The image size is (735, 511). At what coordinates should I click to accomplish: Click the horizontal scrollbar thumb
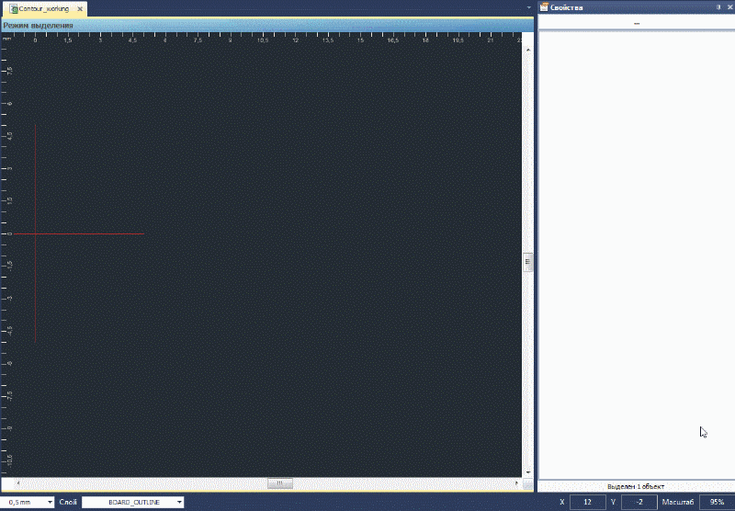[279, 483]
